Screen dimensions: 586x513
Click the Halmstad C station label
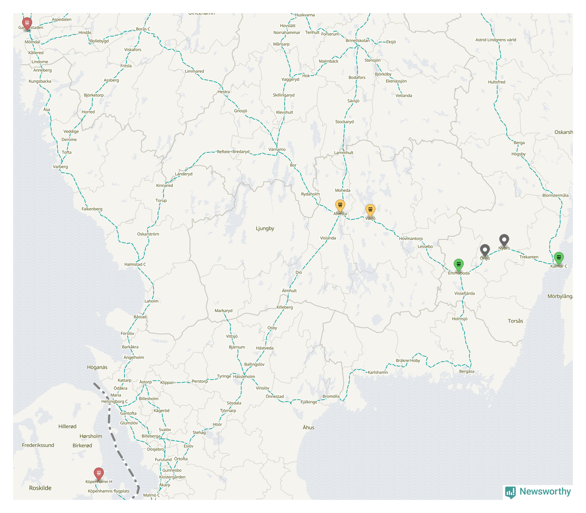click(135, 264)
